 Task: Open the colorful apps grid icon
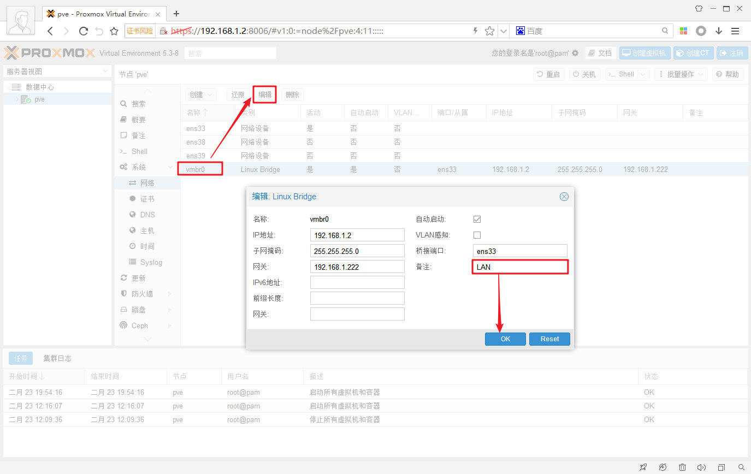click(x=684, y=31)
